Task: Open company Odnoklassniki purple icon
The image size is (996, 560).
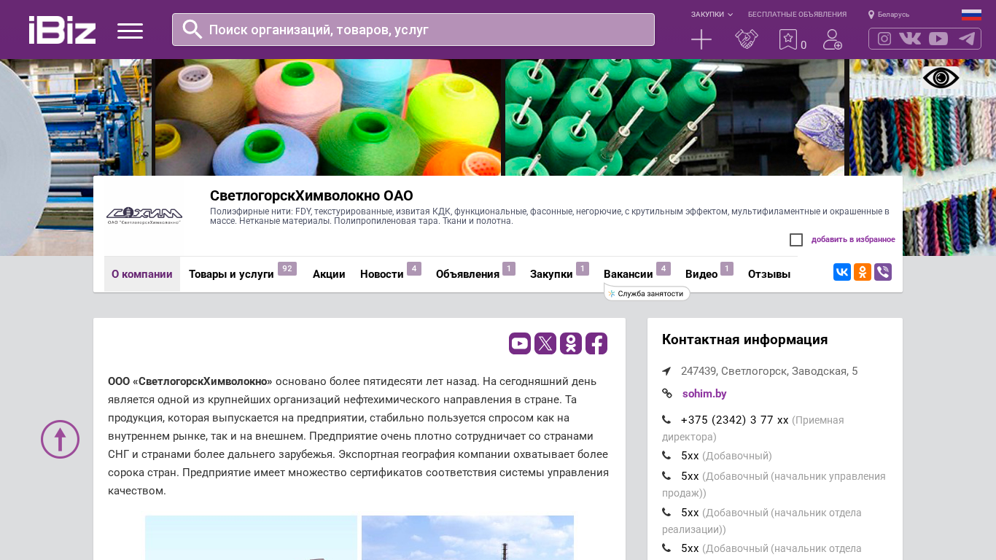Action: point(571,343)
